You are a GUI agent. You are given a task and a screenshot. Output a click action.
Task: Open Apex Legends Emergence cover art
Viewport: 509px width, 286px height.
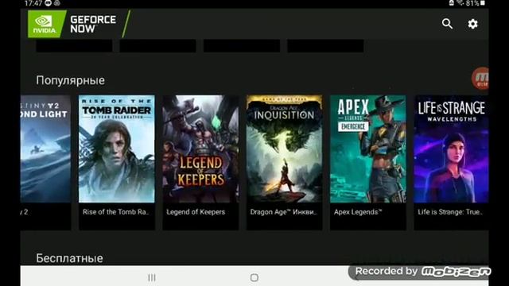coord(368,149)
